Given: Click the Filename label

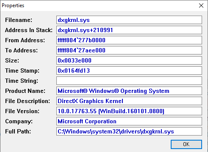Looking at the screenshot, I should coord(19,20).
